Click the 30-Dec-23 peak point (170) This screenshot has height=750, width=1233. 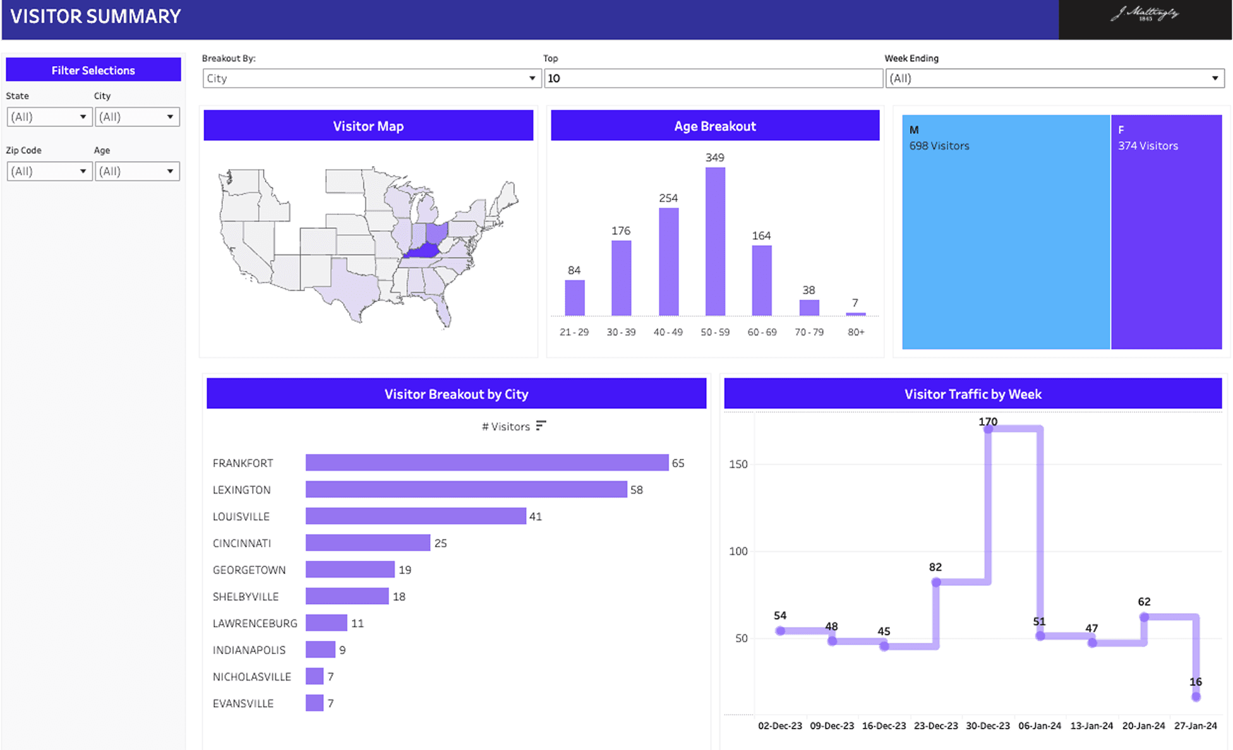point(989,429)
